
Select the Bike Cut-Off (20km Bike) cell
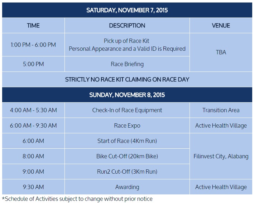point(127,157)
